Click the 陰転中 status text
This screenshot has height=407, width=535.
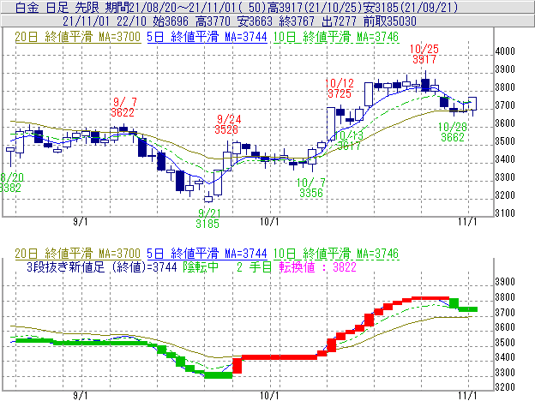(x=201, y=266)
